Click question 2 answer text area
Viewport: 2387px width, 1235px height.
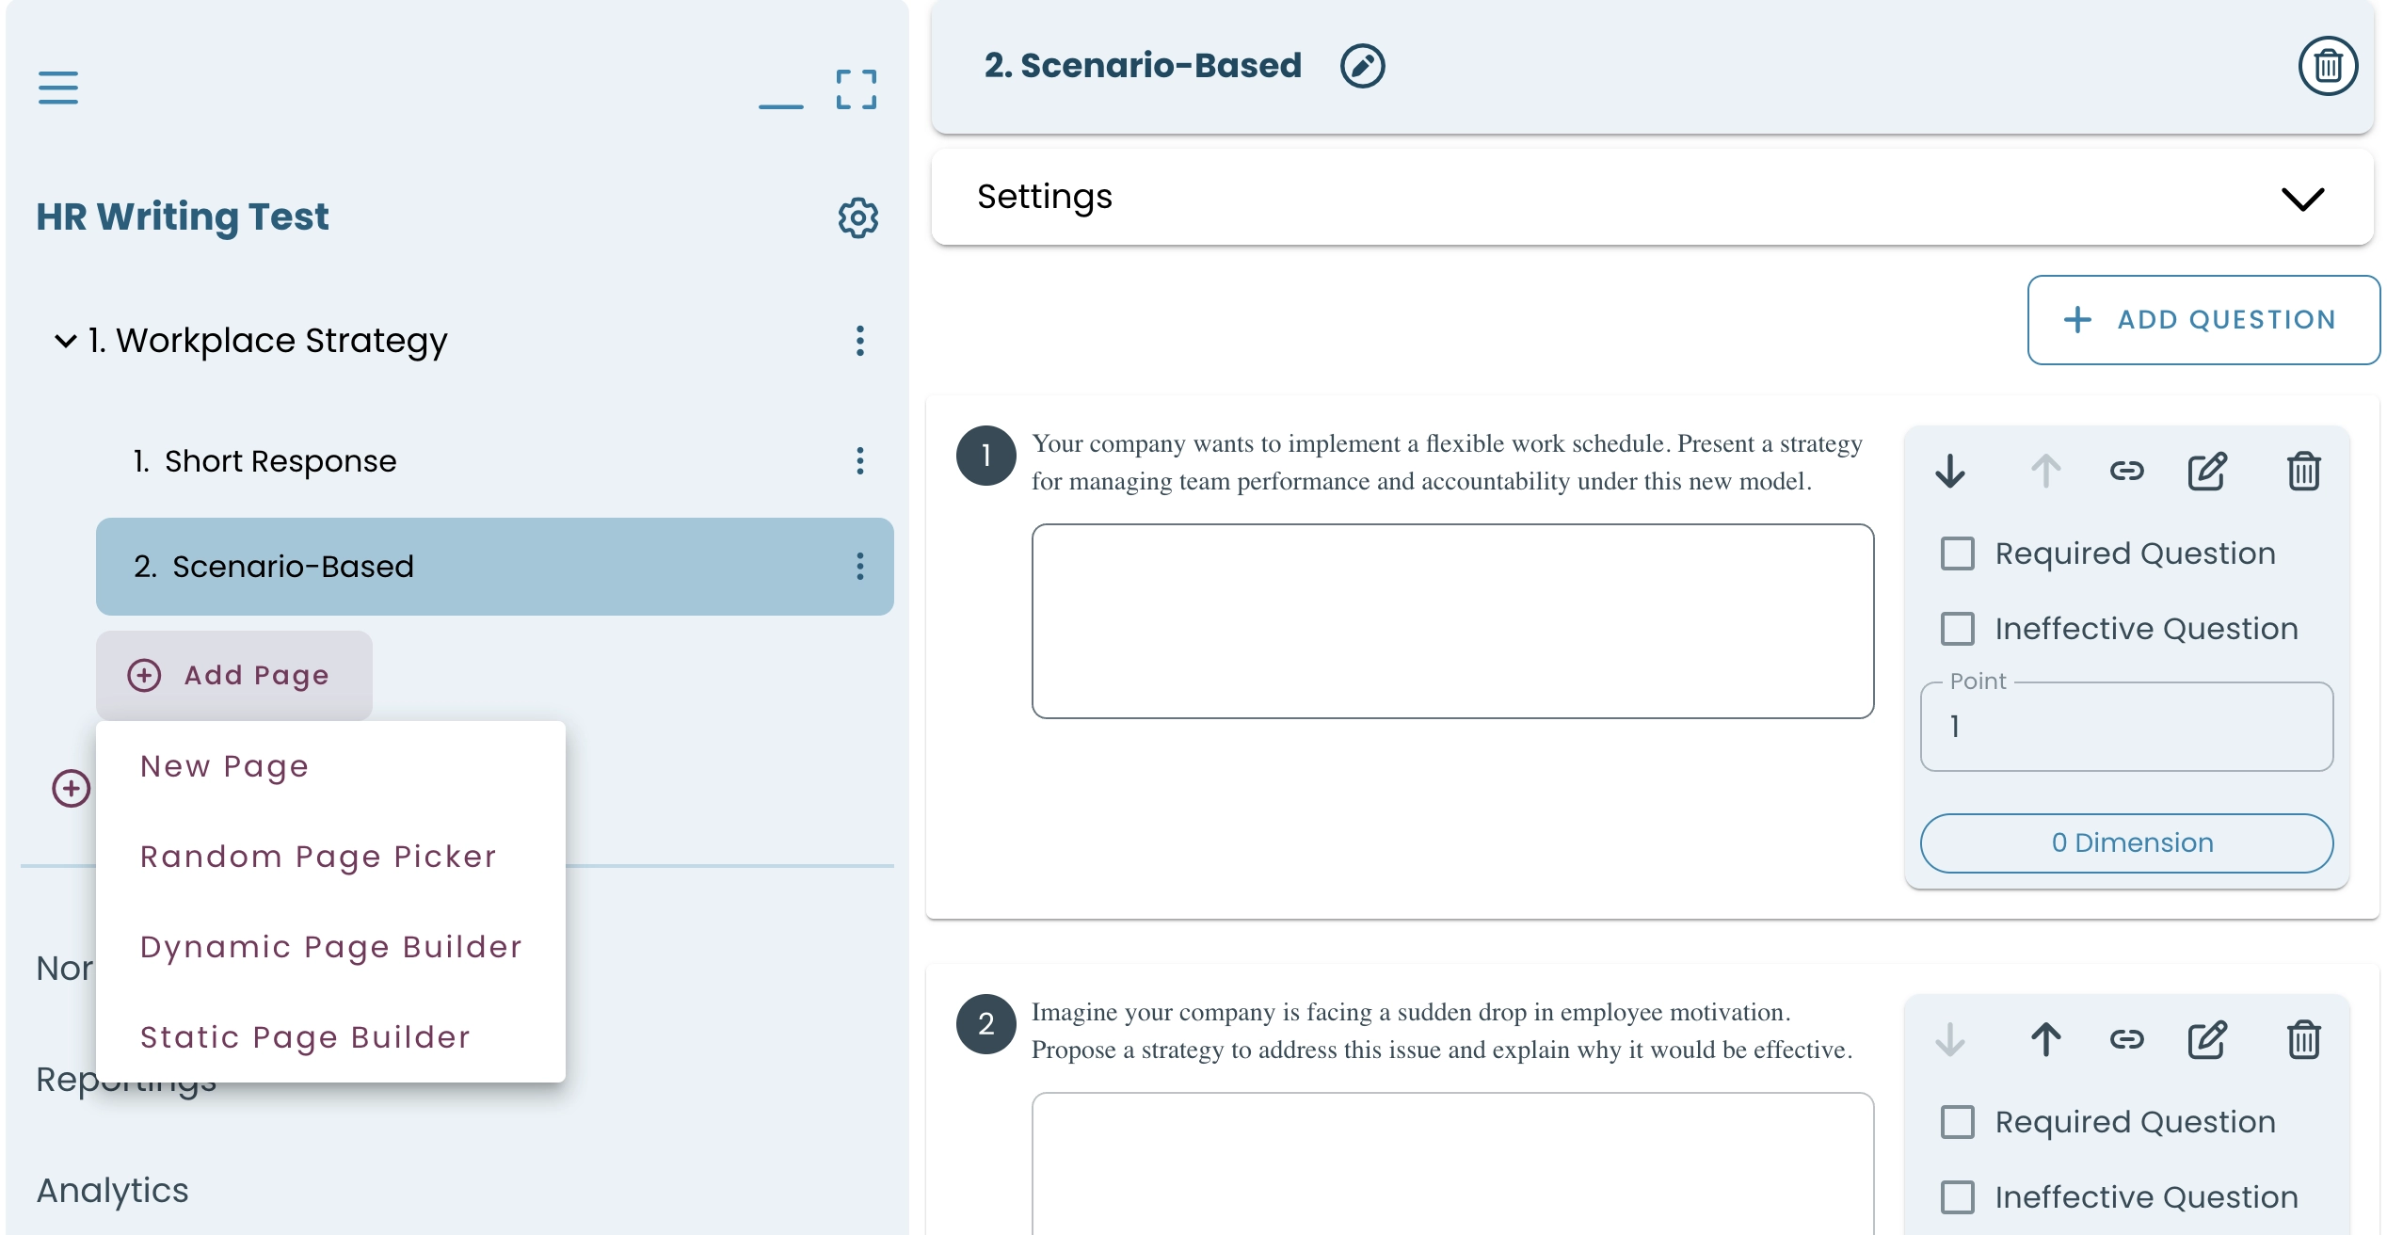pos(1452,1163)
